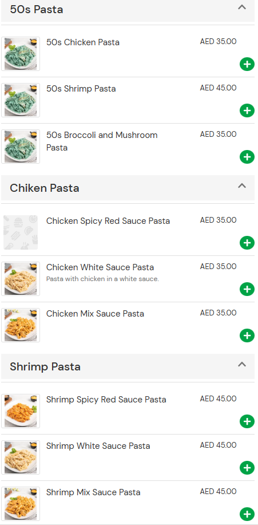Add Shrimp Mix Sauce Pasta to order
This screenshot has height=525, width=258.
pyautogui.click(x=247, y=514)
